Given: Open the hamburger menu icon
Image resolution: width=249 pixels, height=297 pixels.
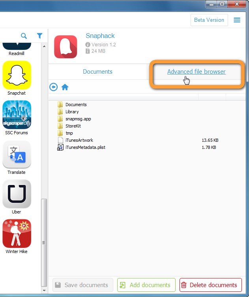Looking at the screenshot, I should point(237,20).
